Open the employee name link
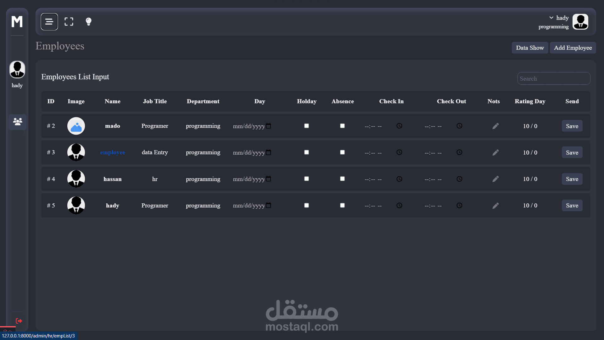 click(x=112, y=152)
